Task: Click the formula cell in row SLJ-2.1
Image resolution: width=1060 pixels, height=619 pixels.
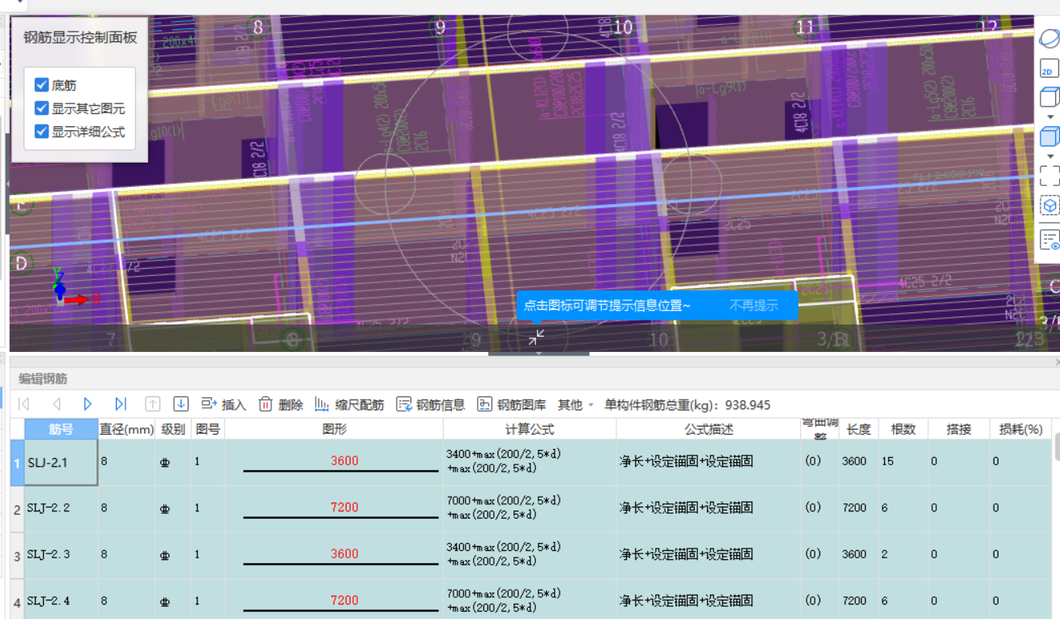Action: pos(530,462)
